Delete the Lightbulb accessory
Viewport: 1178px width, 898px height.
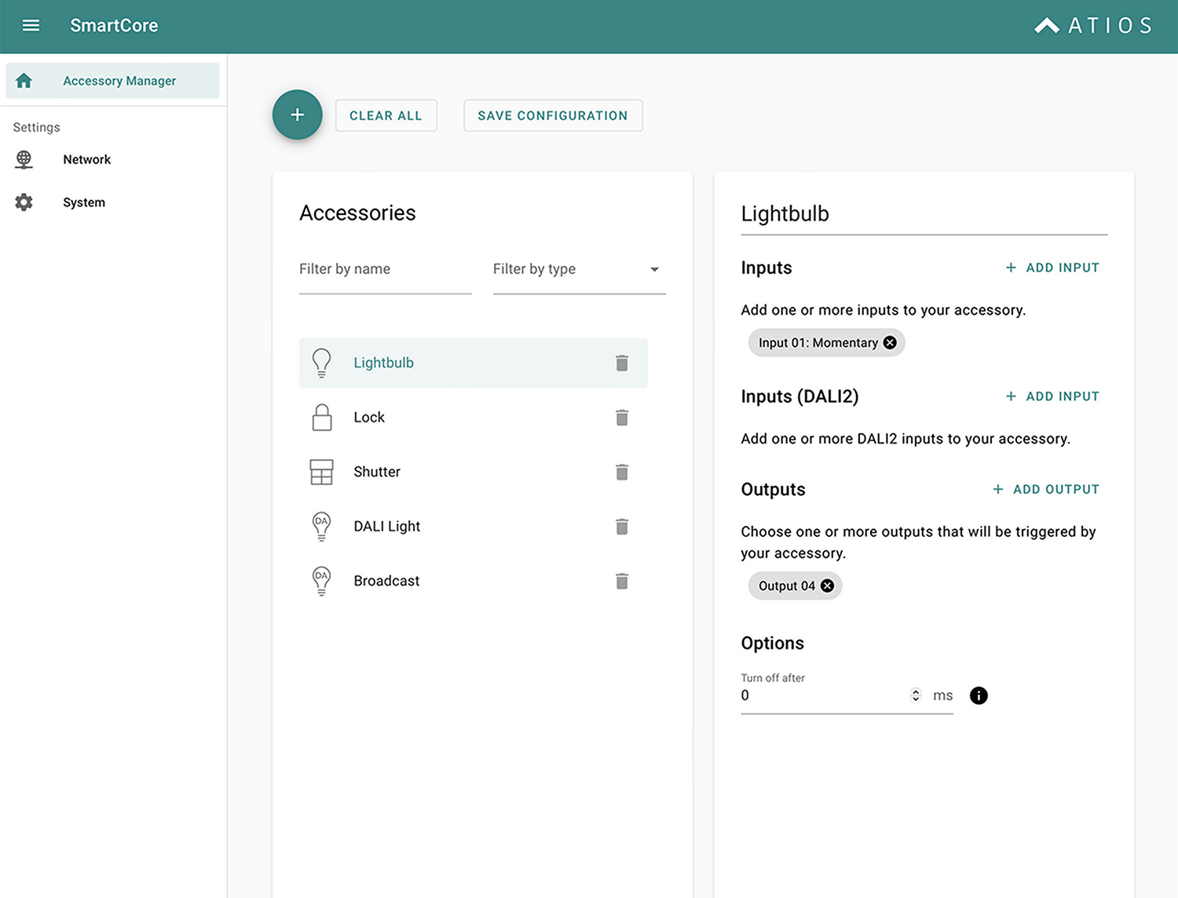click(622, 363)
